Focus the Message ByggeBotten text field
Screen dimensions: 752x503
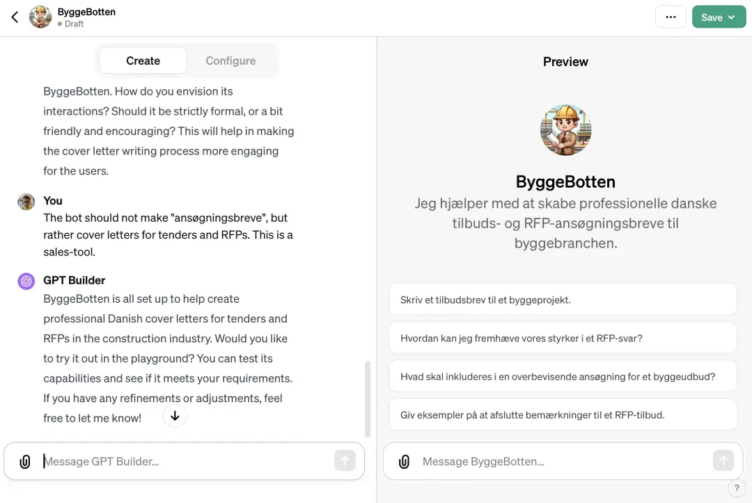click(565, 461)
